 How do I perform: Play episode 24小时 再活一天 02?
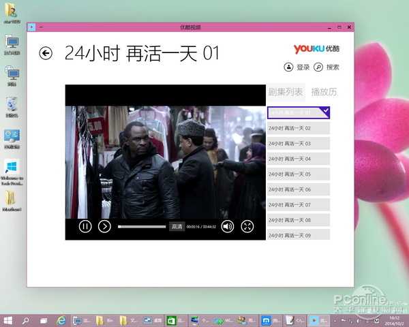click(x=299, y=128)
